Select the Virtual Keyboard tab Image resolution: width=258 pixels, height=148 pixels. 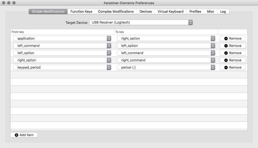(x=171, y=12)
